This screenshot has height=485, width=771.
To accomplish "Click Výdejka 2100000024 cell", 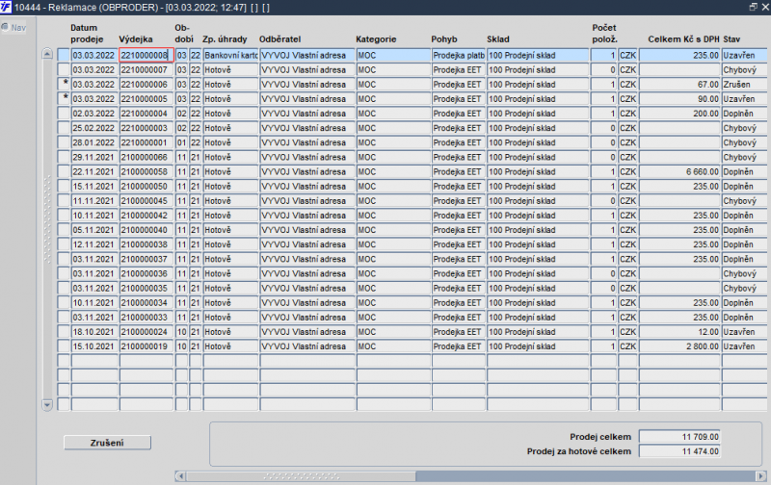I will [146, 332].
